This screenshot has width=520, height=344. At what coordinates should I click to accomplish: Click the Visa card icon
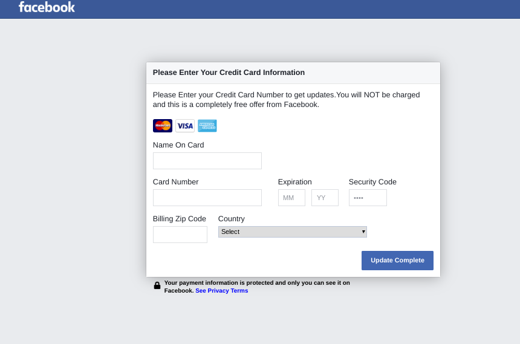pyautogui.click(x=185, y=126)
